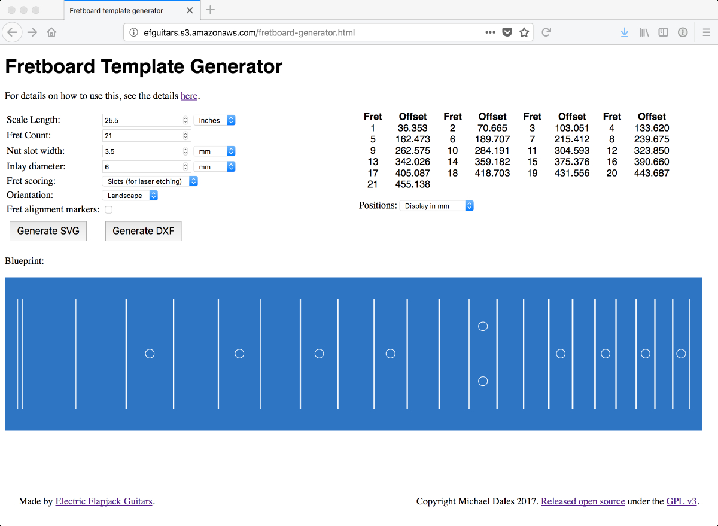This screenshot has width=718, height=526.
Task: Enable the Fret alignment markers checkbox
Action: tap(108, 209)
